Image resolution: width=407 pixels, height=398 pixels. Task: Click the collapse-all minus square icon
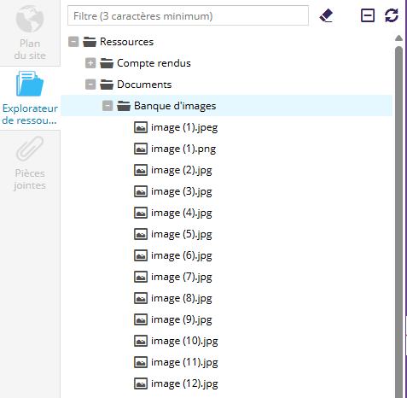(x=368, y=15)
